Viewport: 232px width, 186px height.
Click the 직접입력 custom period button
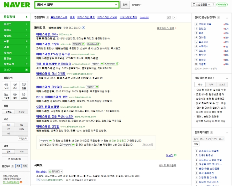point(23,139)
